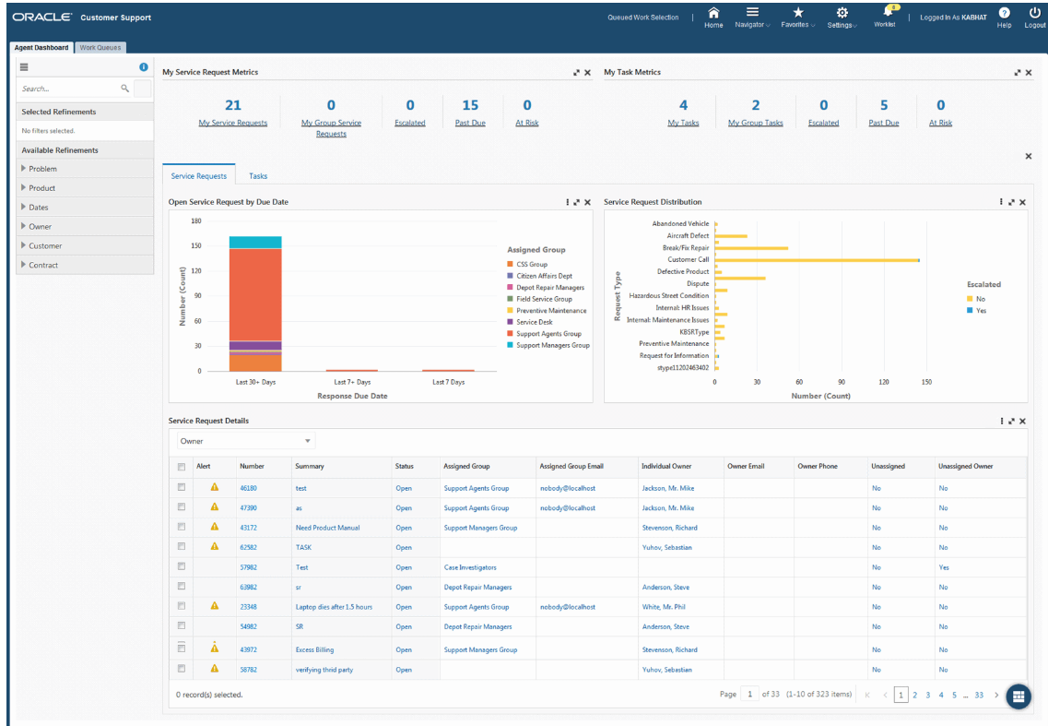Switch to the Work Queues tab
The height and width of the screenshot is (726, 1048).
100,47
